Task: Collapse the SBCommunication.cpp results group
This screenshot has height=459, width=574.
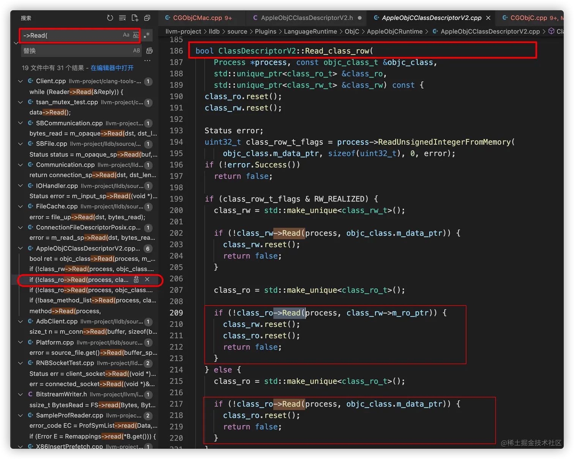Action: [20, 123]
